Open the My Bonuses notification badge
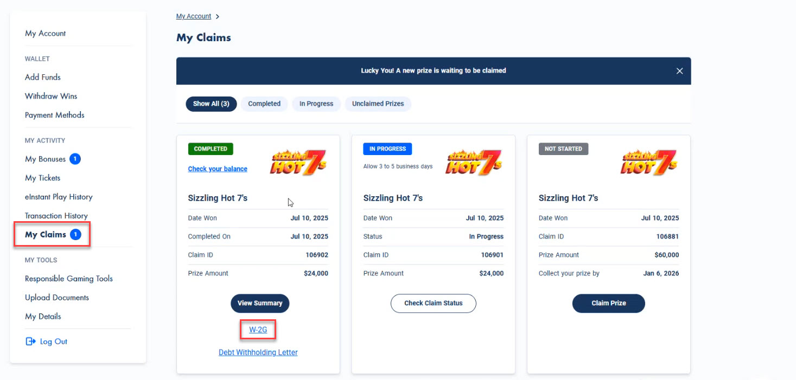This screenshot has height=380, width=796. pos(75,159)
